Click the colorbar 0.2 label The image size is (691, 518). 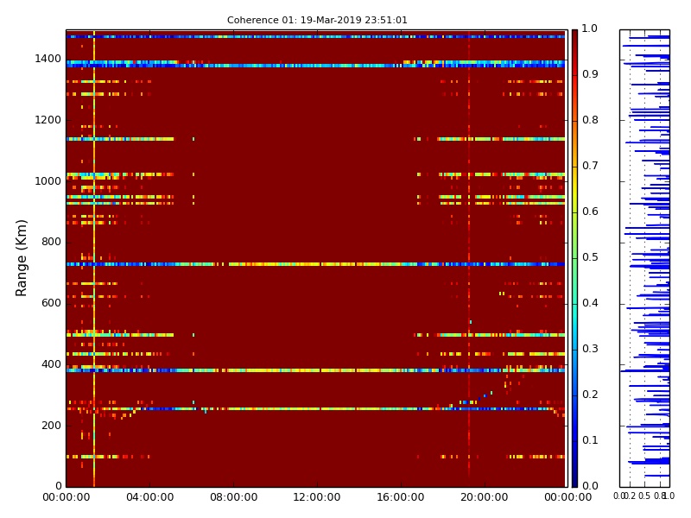[590, 395]
